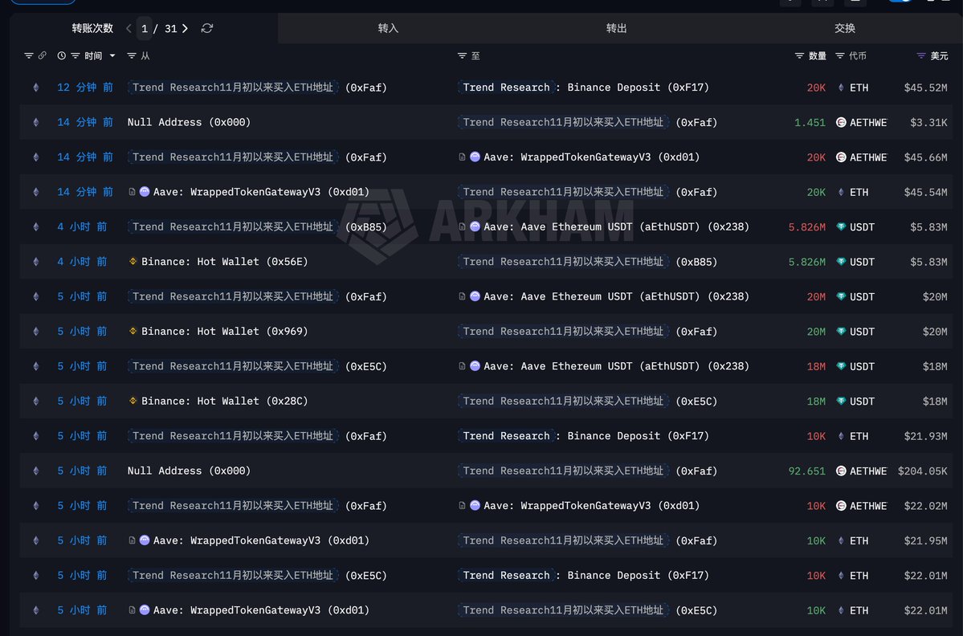This screenshot has height=636, width=963.
Task: Click the link chain icon in header
Action: tap(42, 55)
